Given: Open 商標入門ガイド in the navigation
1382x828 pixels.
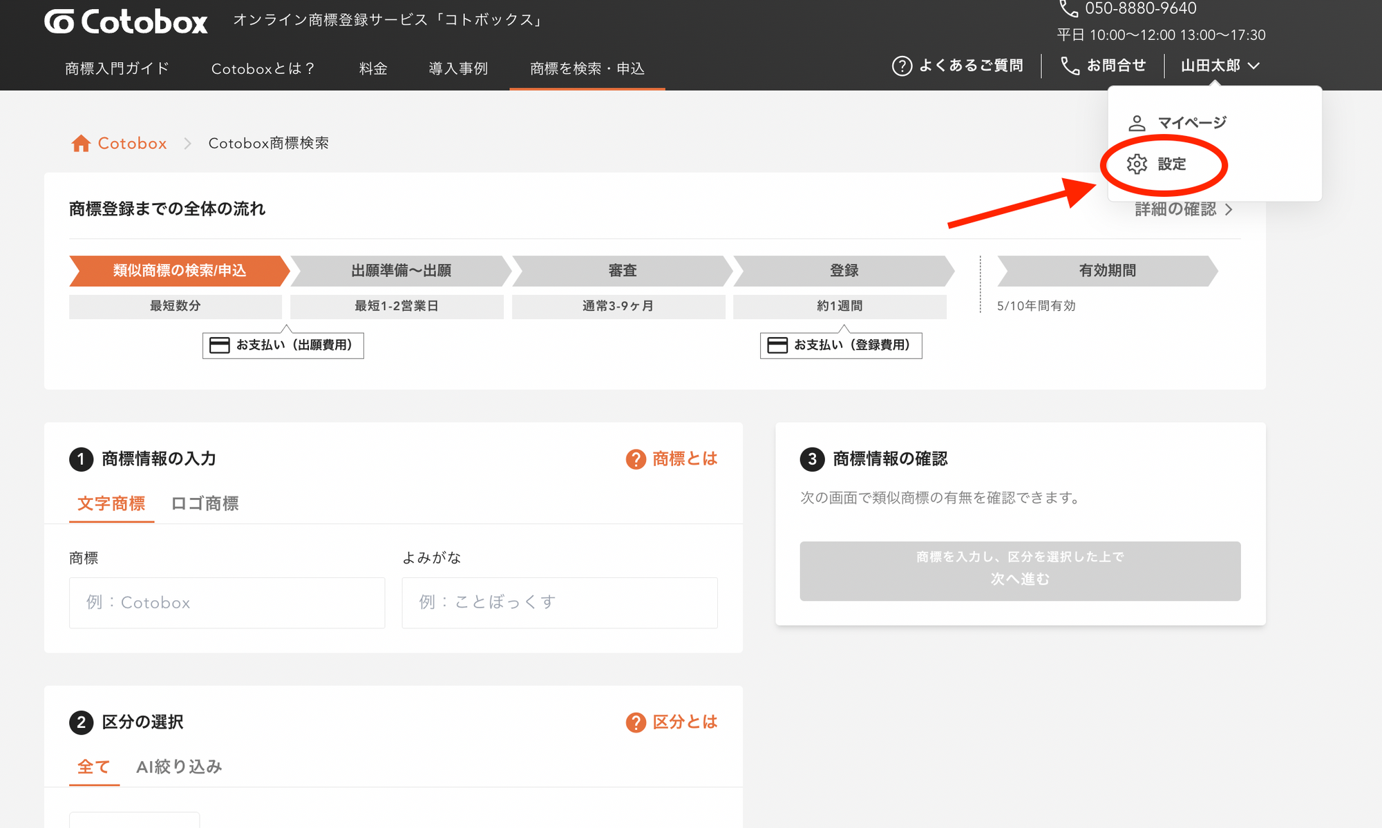Looking at the screenshot, I should tap(117, 68).
